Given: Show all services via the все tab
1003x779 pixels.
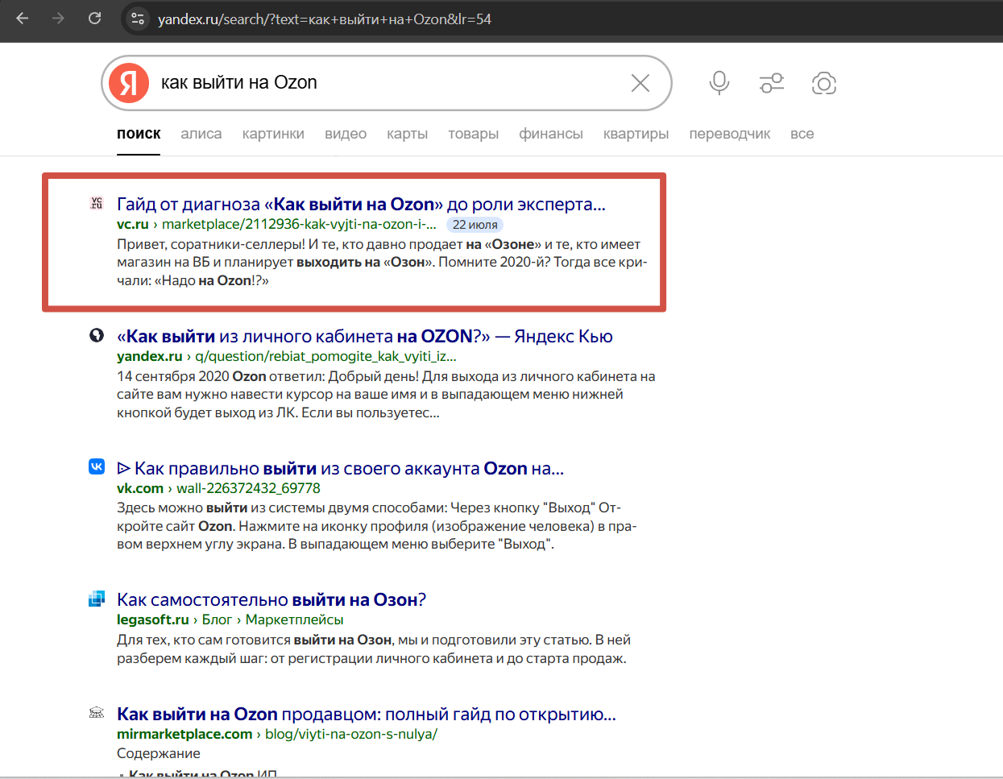Looking at the screenshot, I should click(802, 134).
